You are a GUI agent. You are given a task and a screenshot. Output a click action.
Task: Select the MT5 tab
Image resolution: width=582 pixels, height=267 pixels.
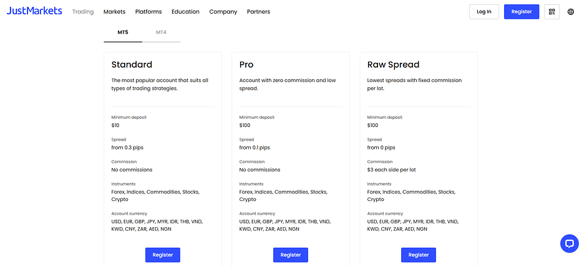[x=123, y=32]
